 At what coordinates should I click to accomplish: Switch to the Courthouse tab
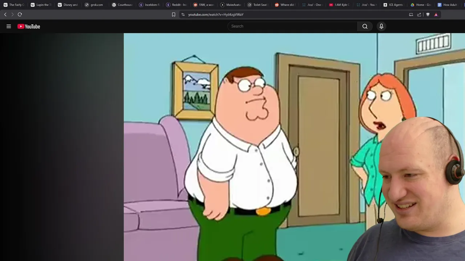[122, 5]
